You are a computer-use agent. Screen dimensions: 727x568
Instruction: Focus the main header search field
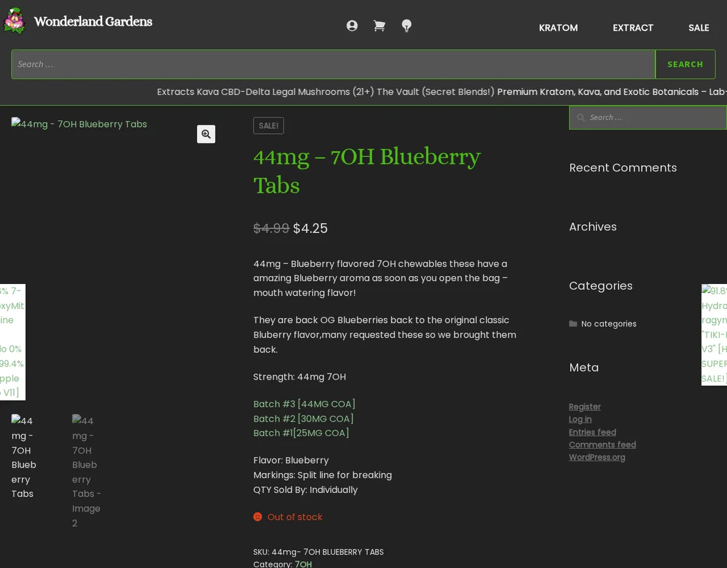pyautogui.click(x=333, y=64)
